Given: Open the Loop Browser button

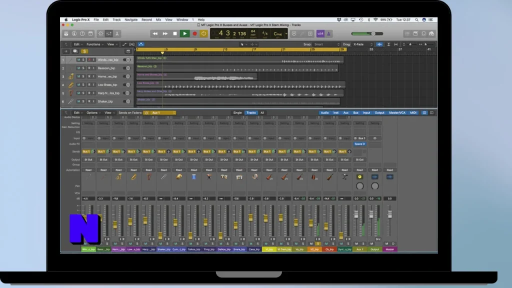Looking at the screenshot, I should point(423,33).
